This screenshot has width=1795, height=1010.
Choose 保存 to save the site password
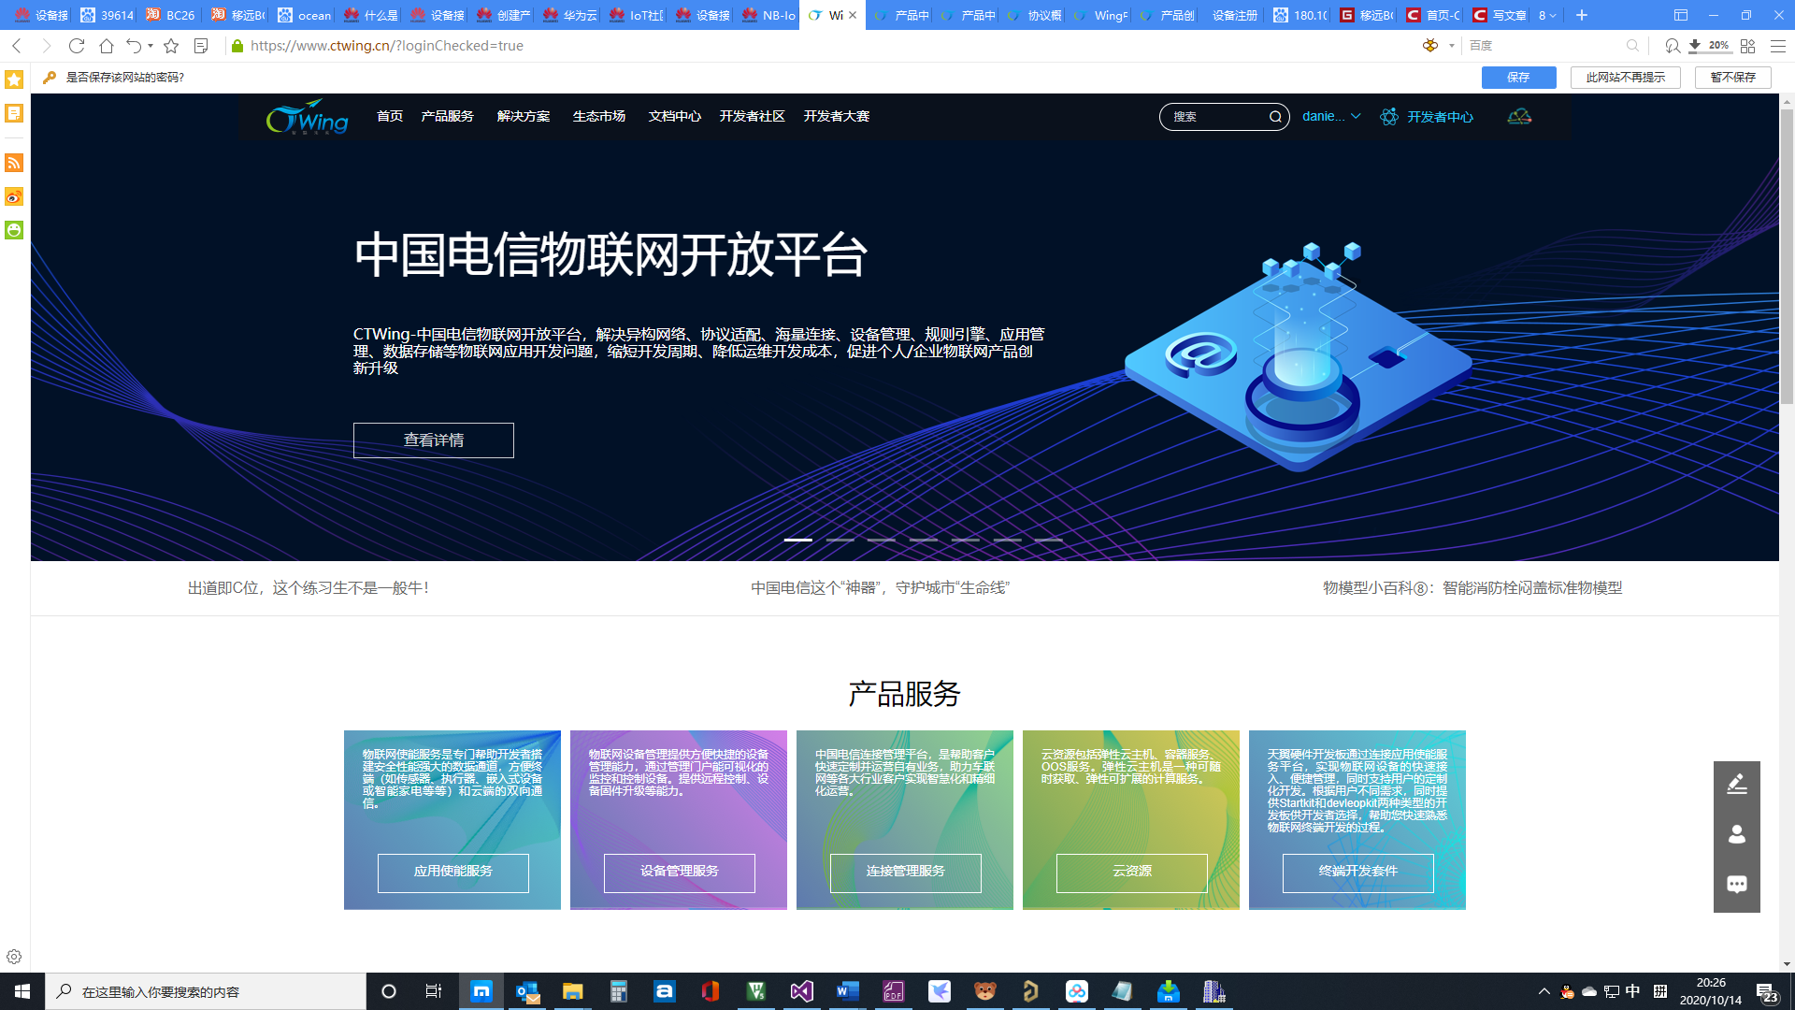tap(1517, 78)
